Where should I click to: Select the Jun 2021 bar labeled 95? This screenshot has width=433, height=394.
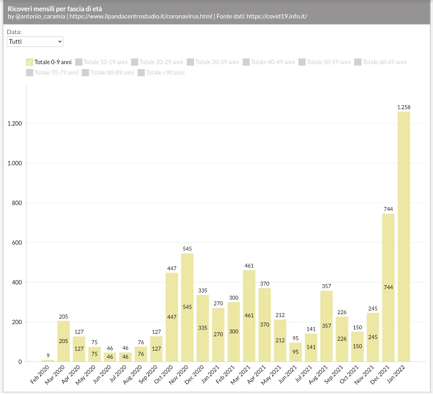pos(295,352)
